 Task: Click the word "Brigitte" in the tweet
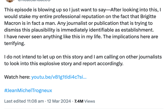[148, 17]
